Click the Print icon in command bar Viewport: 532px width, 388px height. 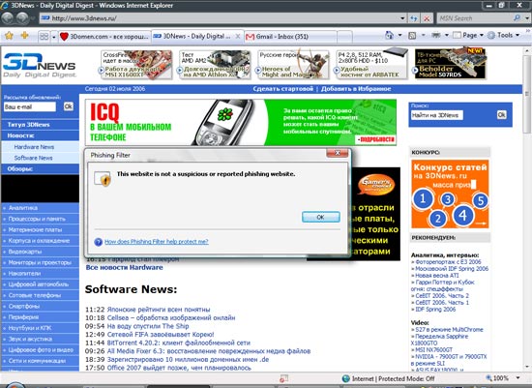click(435, 35)
